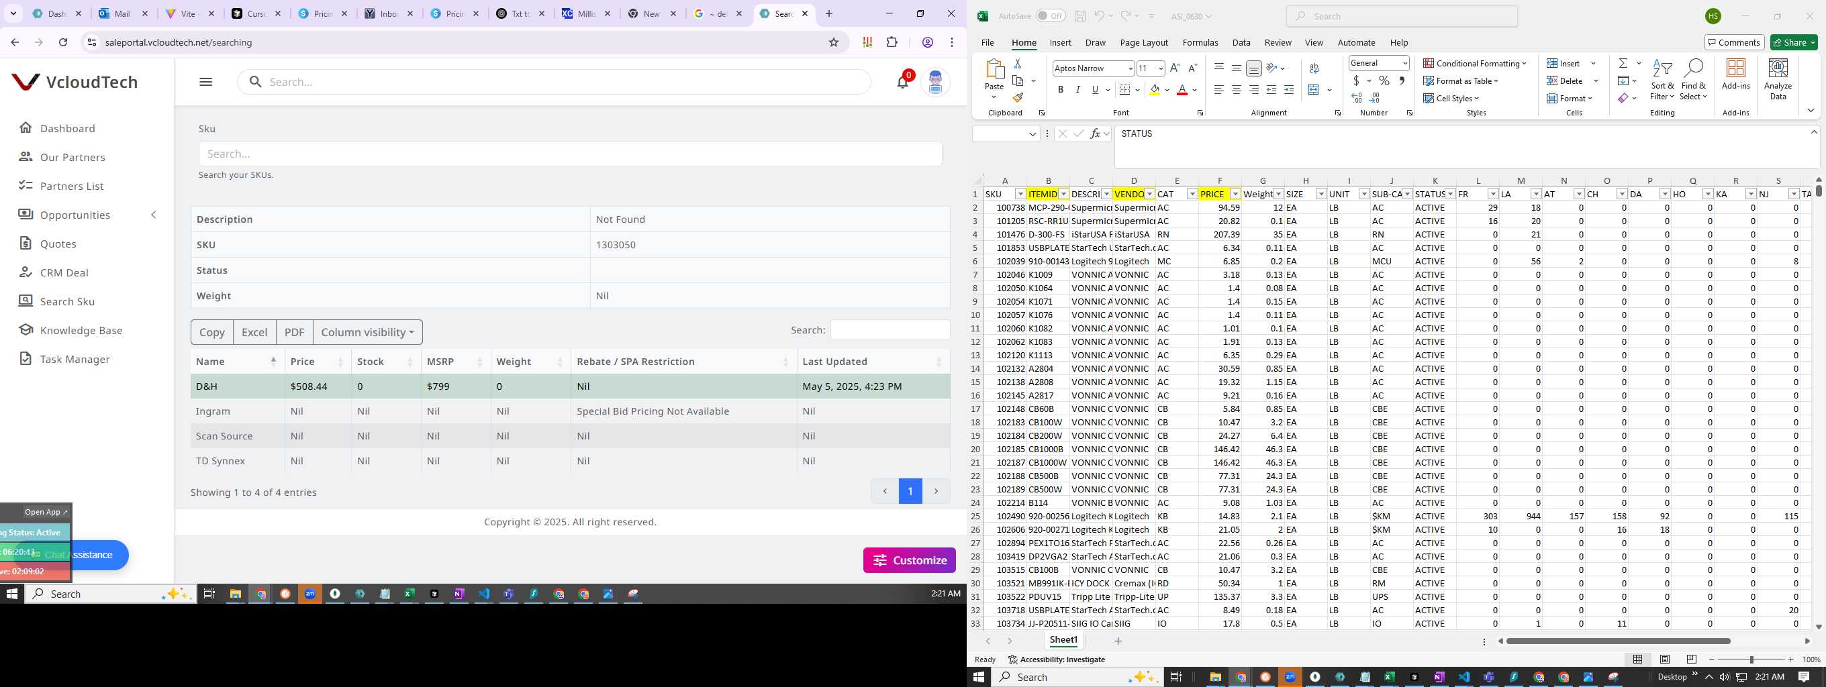Toggle Bold formatting in Excel ribbon

[x=1061, y=89]
